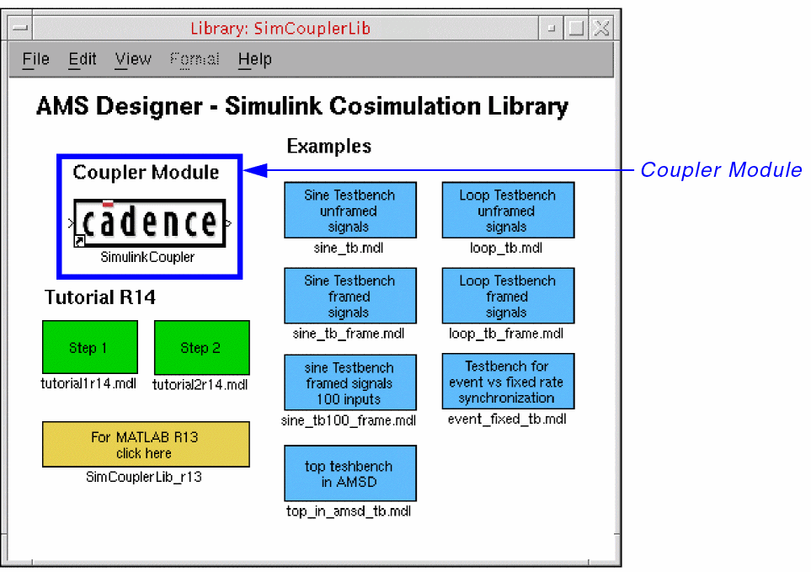Click the SimCouplerLib_r13 label
Screen dimensions: 811x572
pos(144,477)
